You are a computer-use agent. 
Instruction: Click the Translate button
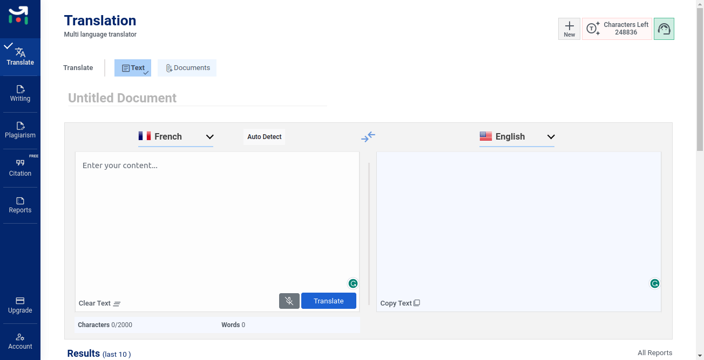click(x=329, y=301)
